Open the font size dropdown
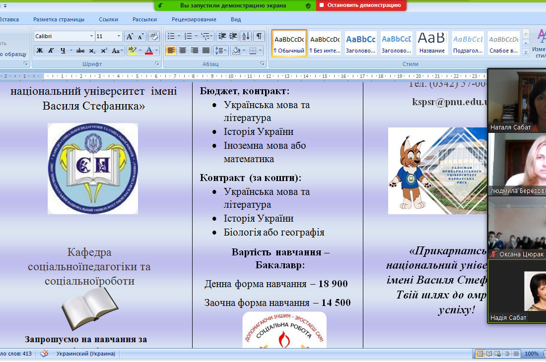Screen dimensions: 546x362 coord(119,36)
